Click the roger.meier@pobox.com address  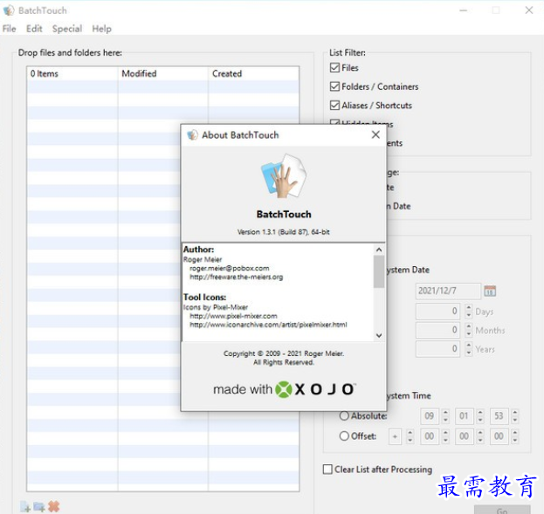pyautogui.click(x=230, y=268)
